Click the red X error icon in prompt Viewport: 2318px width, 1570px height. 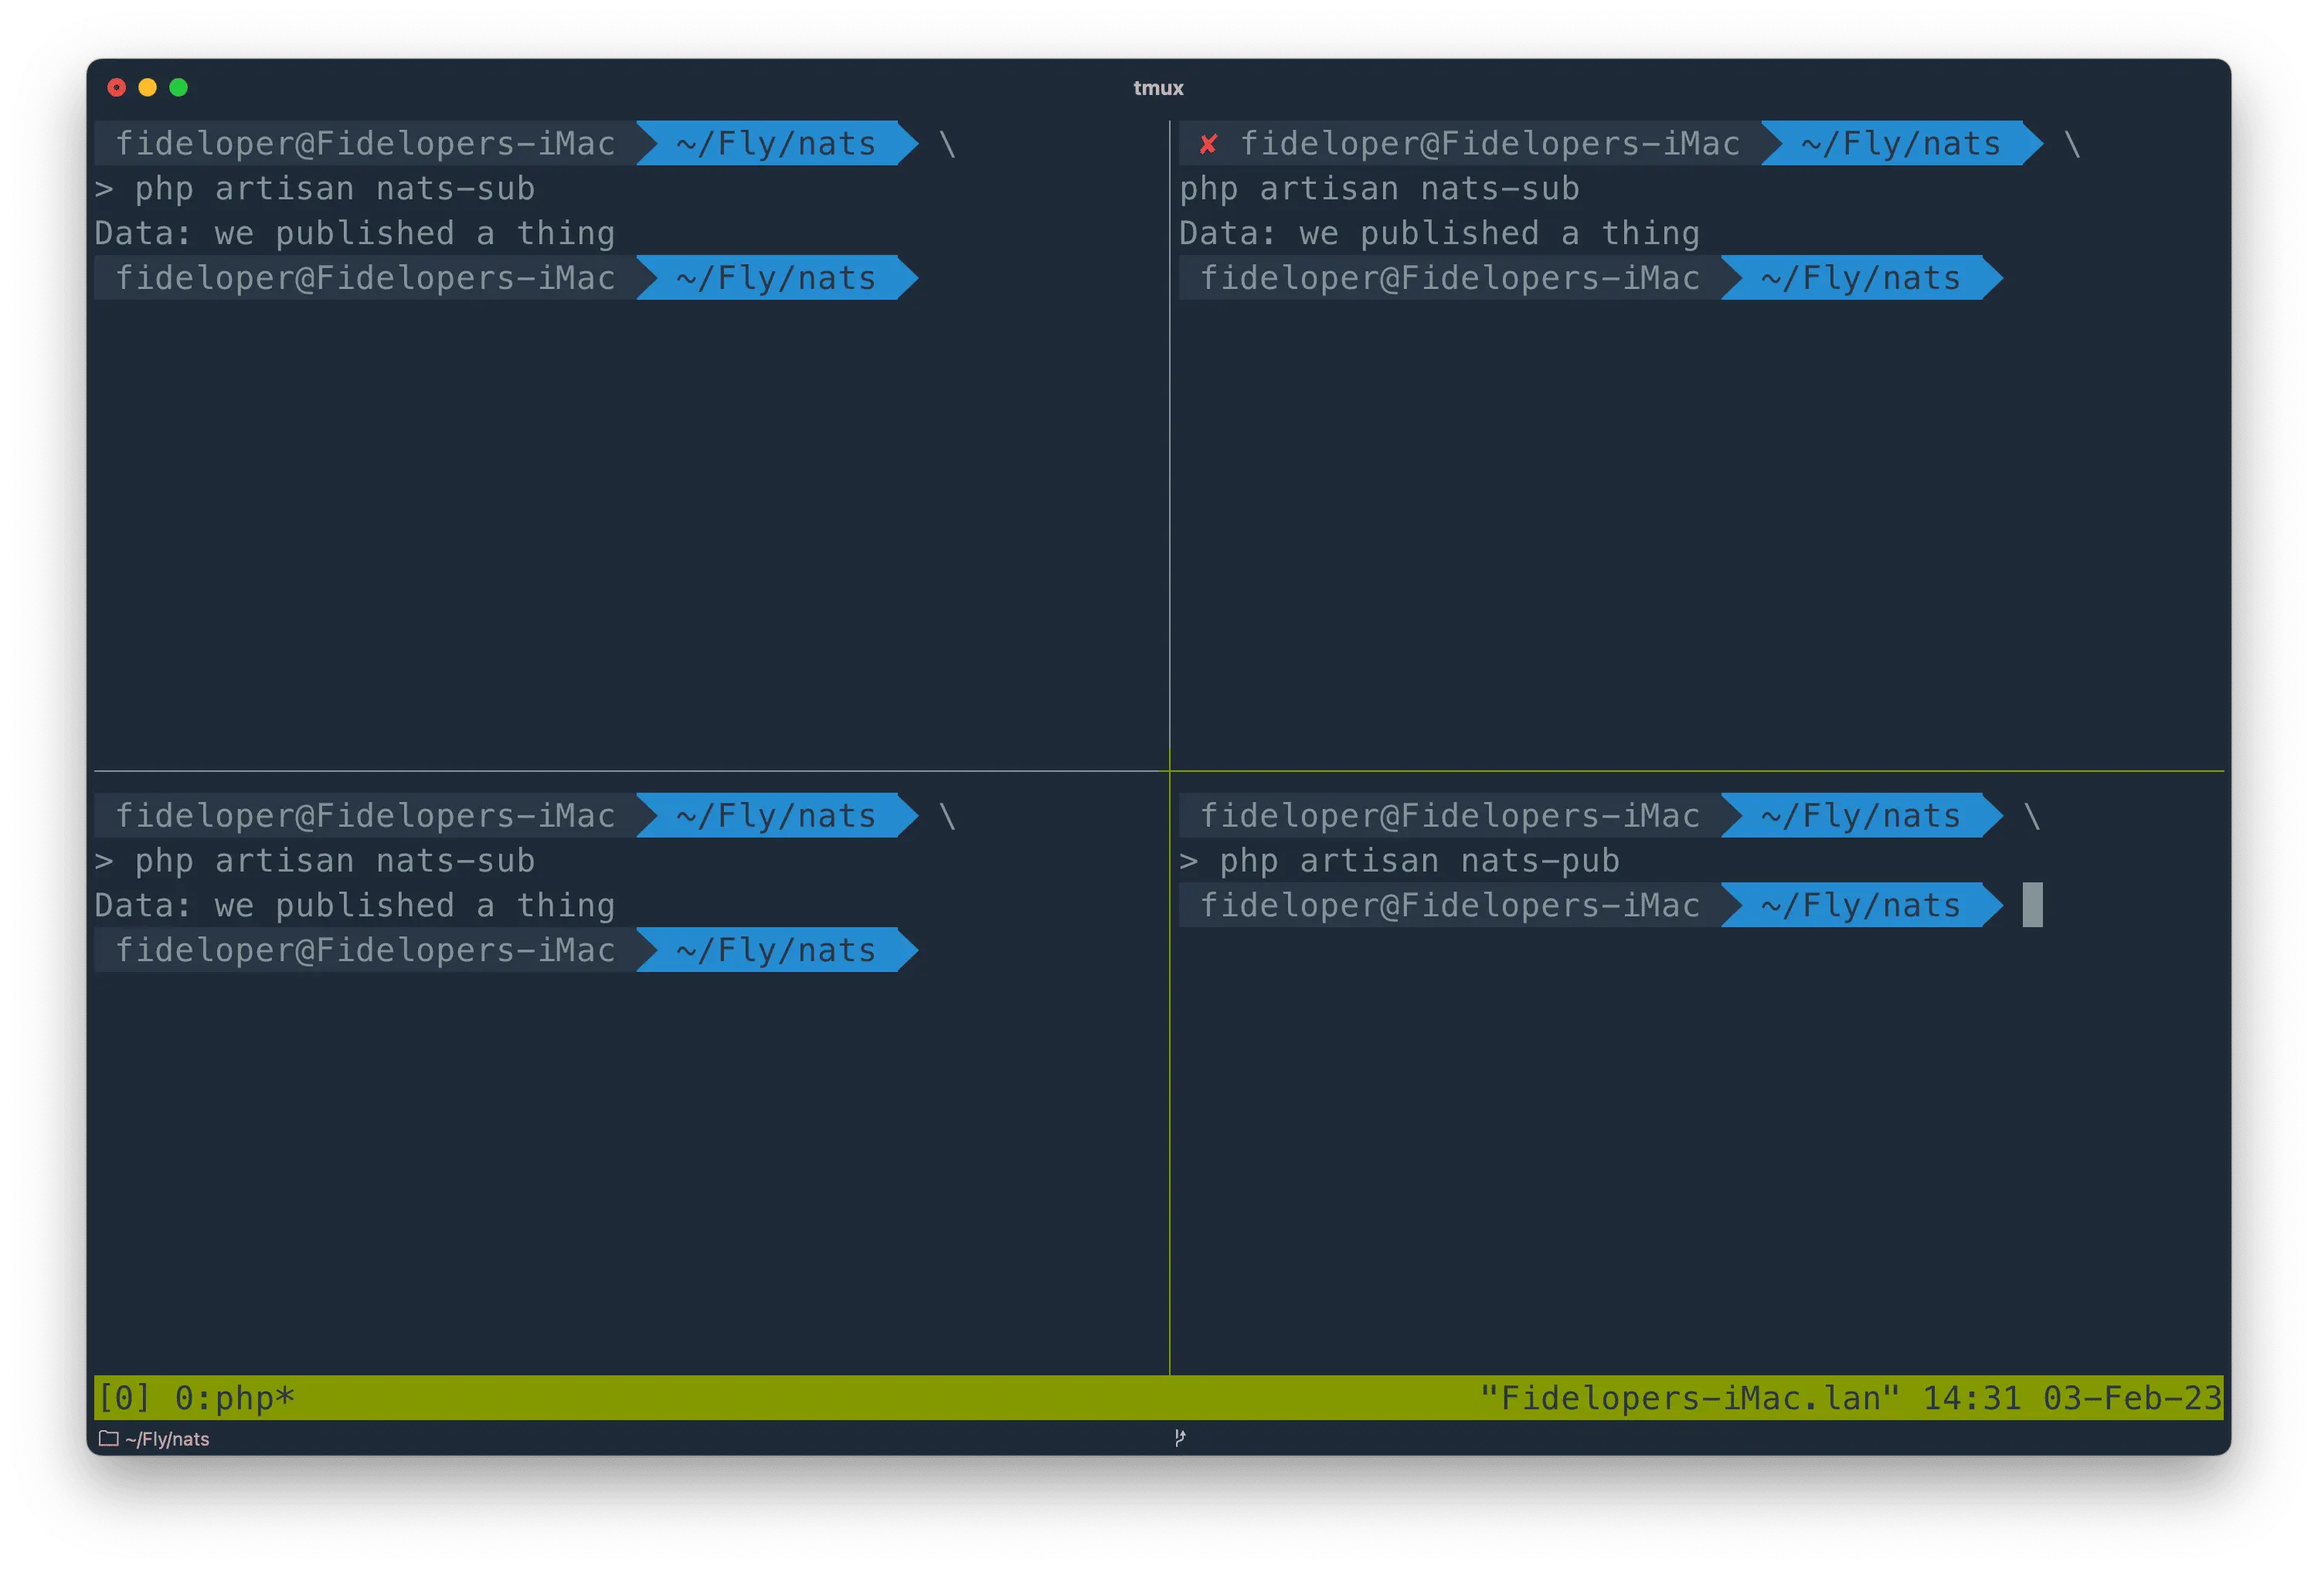pyautogui.click(x=1208, y=144)
